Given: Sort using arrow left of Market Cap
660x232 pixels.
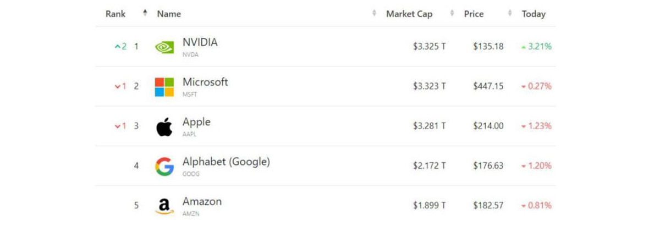Looking at the screenshot, I should 375,13.
